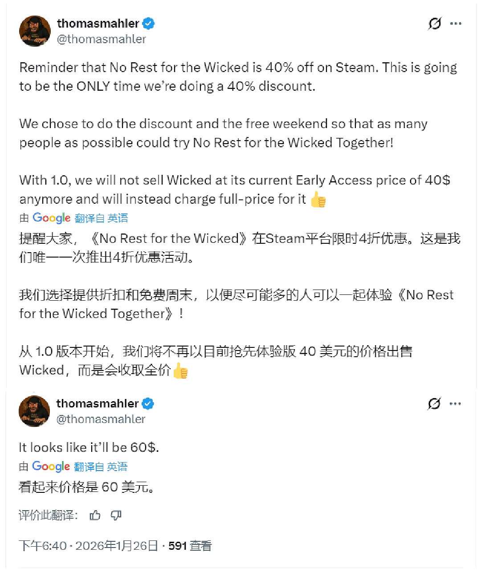
Task: Click the Google logo under first tweet
Action: click(x=51, y=218)
